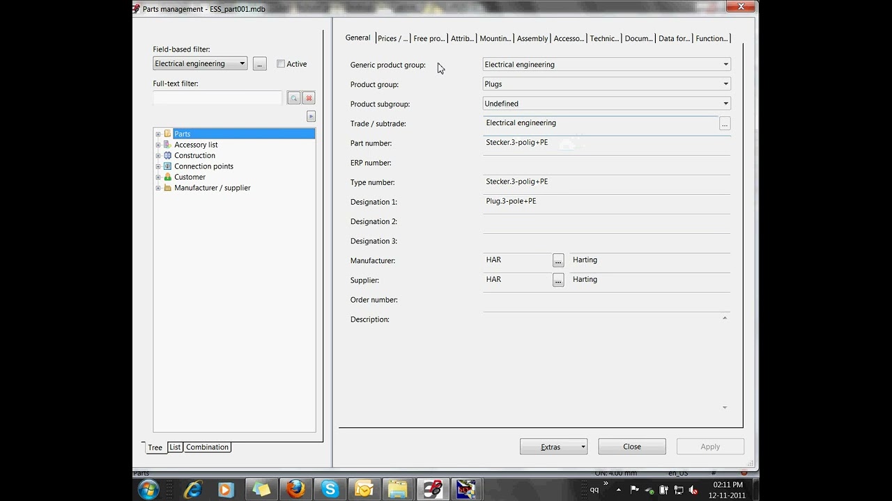Open Windows Explorer folder taskbar icon
This screenshot has height=501, width=892.
point(398,489)
